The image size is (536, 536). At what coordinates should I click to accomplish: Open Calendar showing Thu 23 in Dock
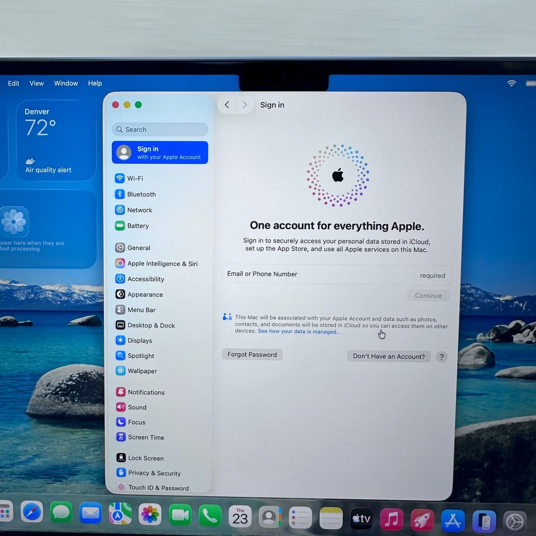click(240, 517)
